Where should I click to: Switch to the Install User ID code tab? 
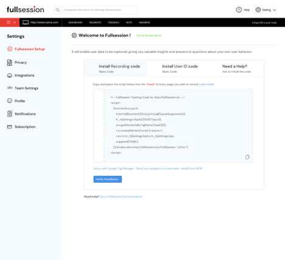coord(180,68)
